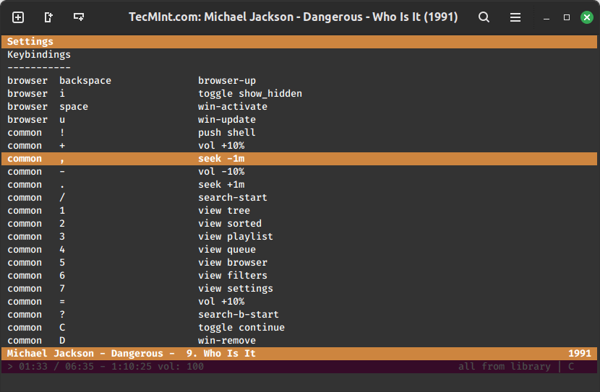Select the 'toggle show_hidden' keybinding row
Screen dimensions: 600x392
point(299,94)
